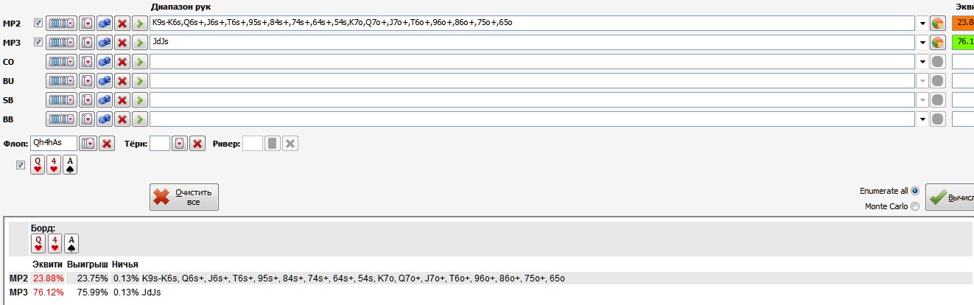Open the pie chart for MP2 equity
This screenshot has height=305, width=974.
[x=938, y=24]
